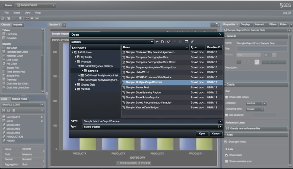
Task: Select the Scatter Plot object
Action: [13, 67]
